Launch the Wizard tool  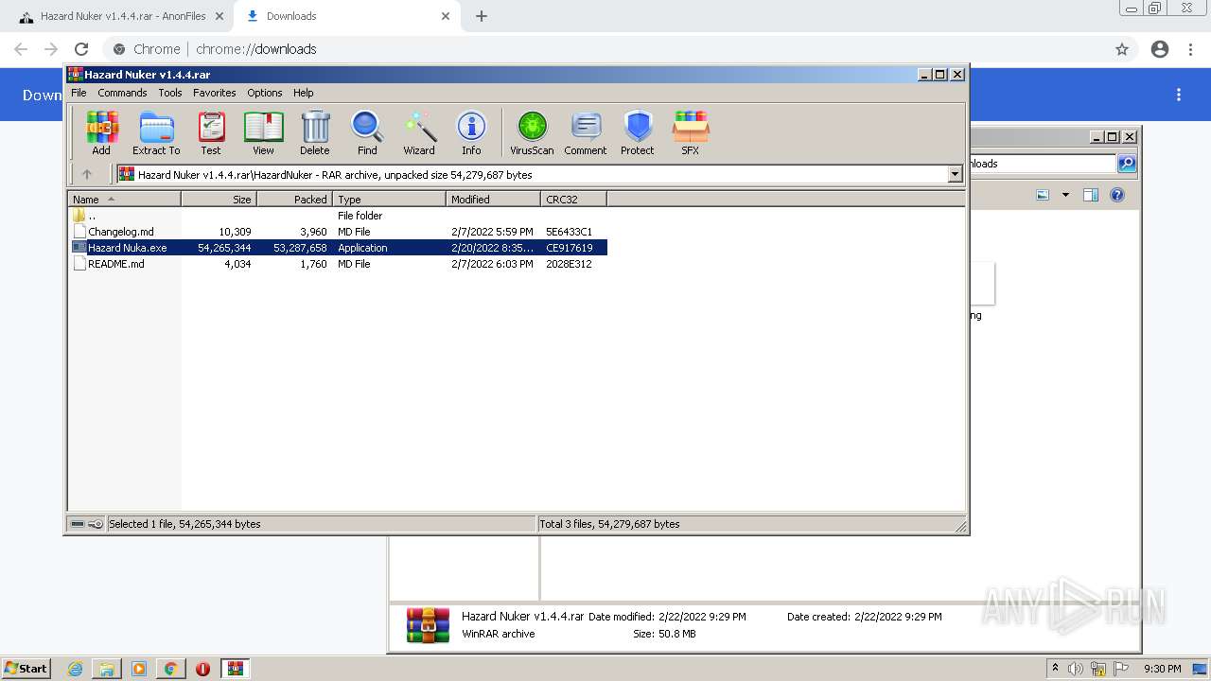pyautogui.click(x=419, y=132)
